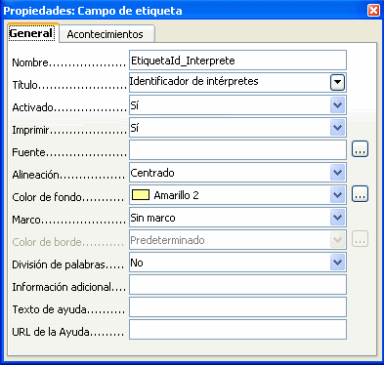Click the Texto de ayuda field

(x=237, y=307)
